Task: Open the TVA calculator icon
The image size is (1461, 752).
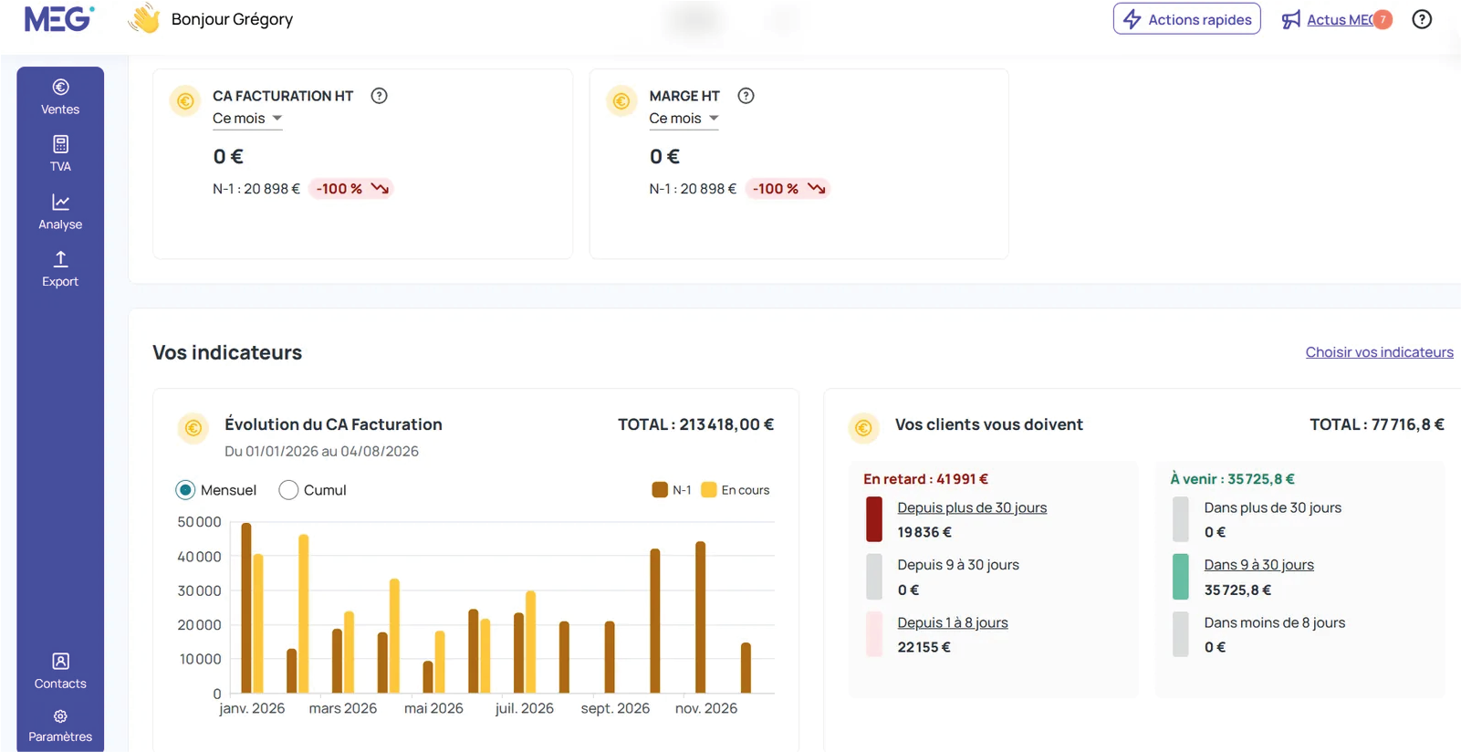Action: (60, 144)
